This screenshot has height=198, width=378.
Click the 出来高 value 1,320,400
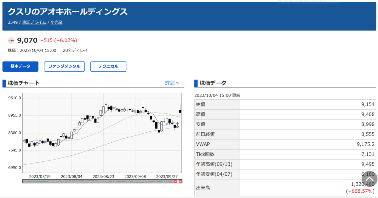point(363,184)
